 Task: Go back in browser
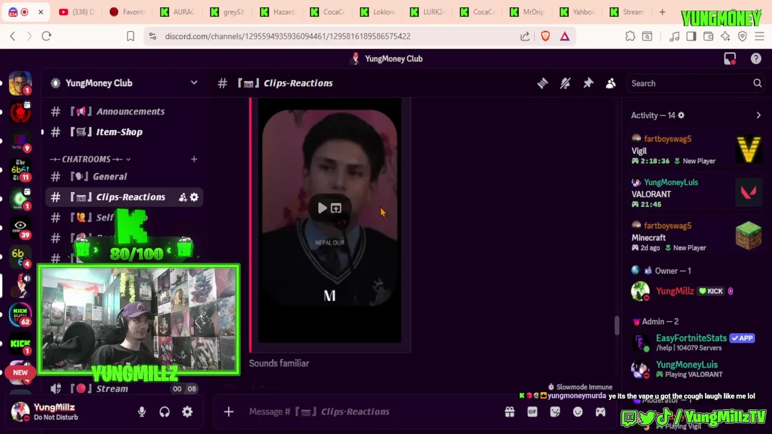13,36
